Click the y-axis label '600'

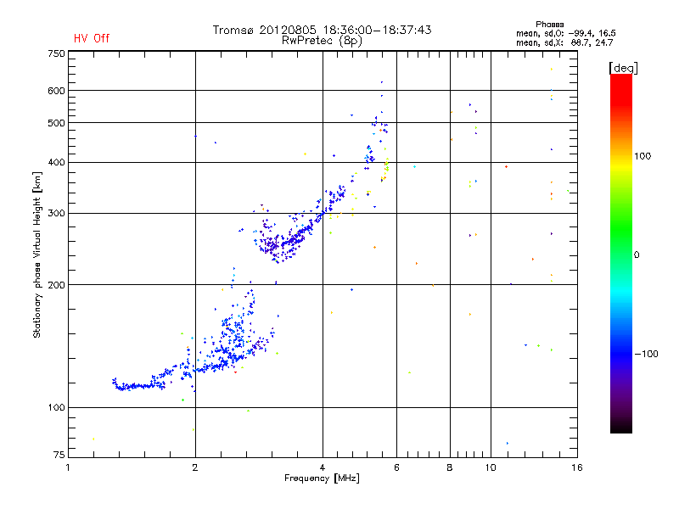point(56,91)
